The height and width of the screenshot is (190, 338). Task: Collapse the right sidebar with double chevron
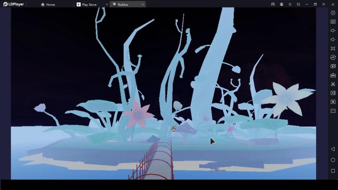coord(333,4)
